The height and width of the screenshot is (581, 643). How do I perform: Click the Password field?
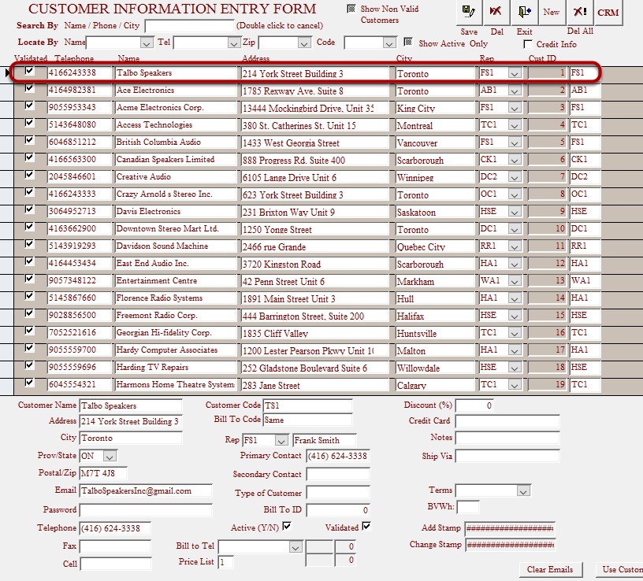point(146,509)
